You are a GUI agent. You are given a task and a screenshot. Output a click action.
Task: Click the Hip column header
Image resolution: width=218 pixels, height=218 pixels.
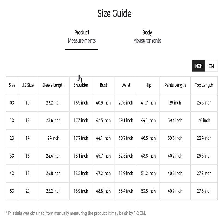pos(148,85)
